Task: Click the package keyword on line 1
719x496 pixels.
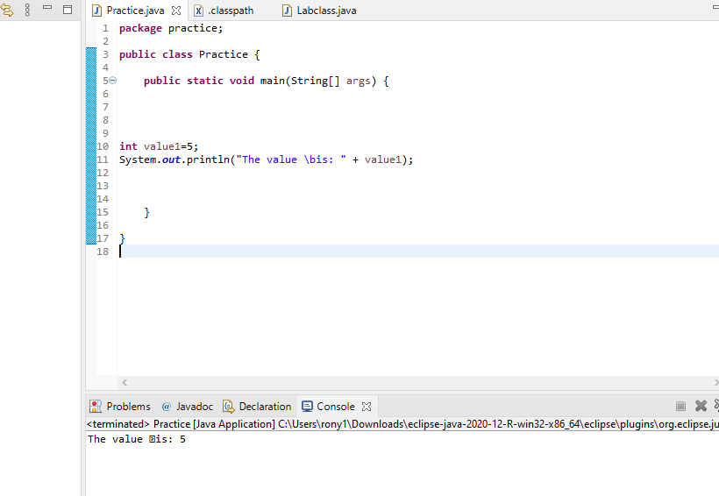Action: [140, 28]
